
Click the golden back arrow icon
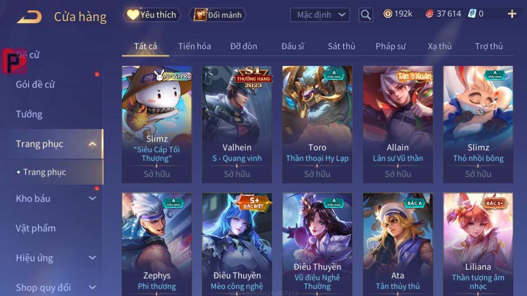tap(29, 16)
